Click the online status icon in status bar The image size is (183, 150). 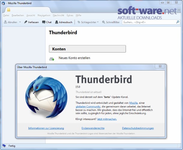click(4, 146)
